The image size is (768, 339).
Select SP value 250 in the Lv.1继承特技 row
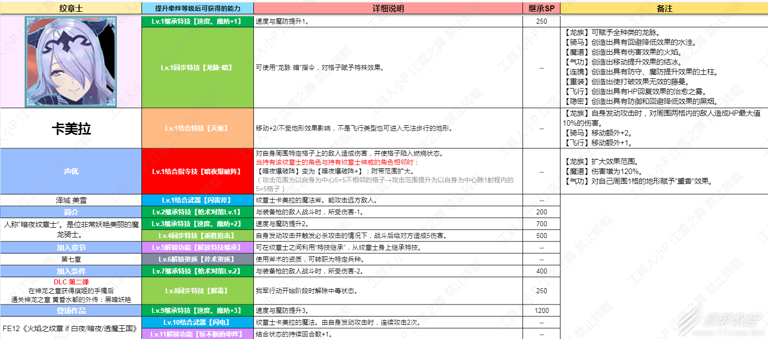541,22
